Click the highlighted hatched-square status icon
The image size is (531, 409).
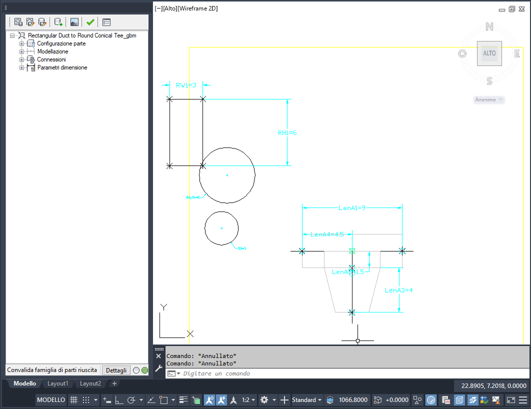click(459, 400)
